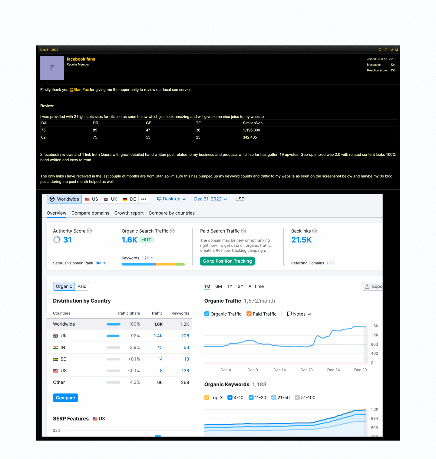Select the 6M time range

point(219,286)
